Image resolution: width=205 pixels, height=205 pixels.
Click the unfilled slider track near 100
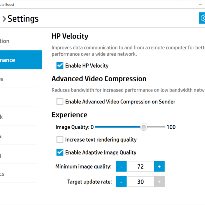tap(156, 127)
